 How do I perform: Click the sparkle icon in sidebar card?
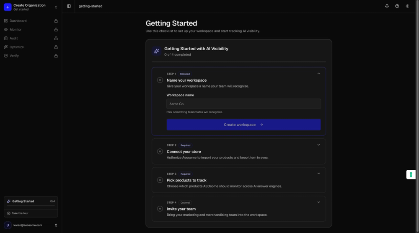coord(8,202)
